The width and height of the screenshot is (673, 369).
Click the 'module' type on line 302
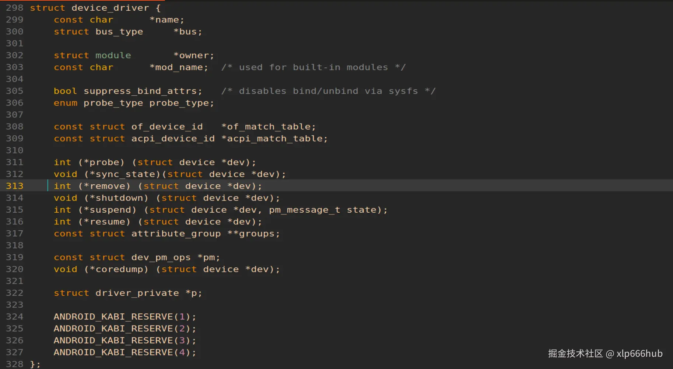tap(113, 55)
